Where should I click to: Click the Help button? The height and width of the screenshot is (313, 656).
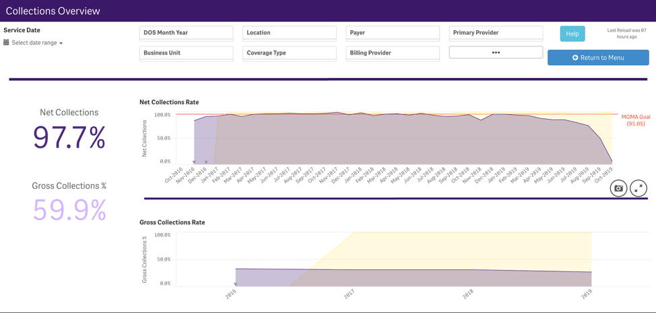pos(572,34)
